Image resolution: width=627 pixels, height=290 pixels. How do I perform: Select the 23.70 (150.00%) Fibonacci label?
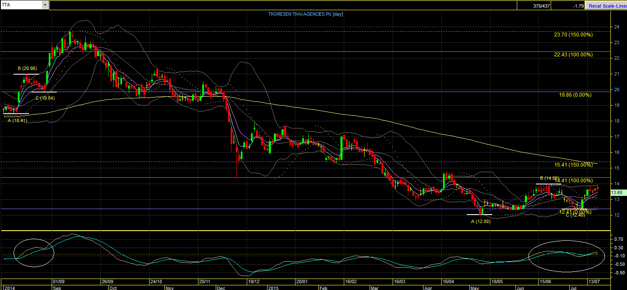pos(573,35)
